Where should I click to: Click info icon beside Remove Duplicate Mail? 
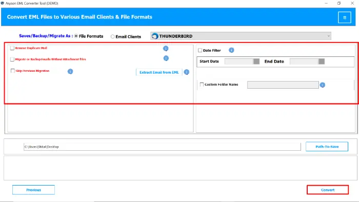point(166,49)
